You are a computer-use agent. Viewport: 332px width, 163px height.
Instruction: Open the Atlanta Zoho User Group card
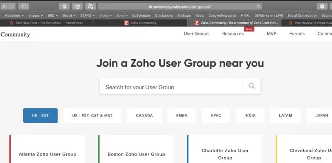click(x=47, y=149)
